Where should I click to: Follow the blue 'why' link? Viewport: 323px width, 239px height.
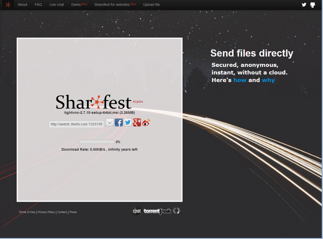268,80
